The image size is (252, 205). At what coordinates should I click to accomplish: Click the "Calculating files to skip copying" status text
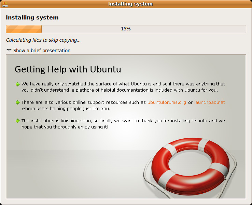[x=43, y=40]
